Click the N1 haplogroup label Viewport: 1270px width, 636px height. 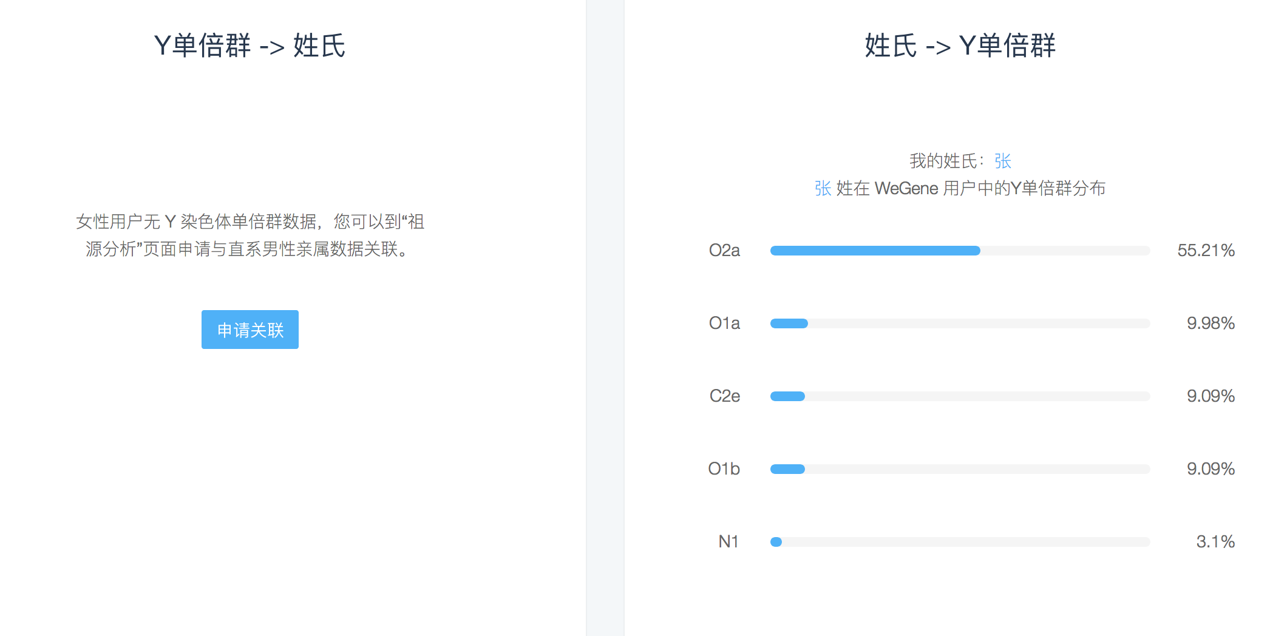[x=728, y=541]
